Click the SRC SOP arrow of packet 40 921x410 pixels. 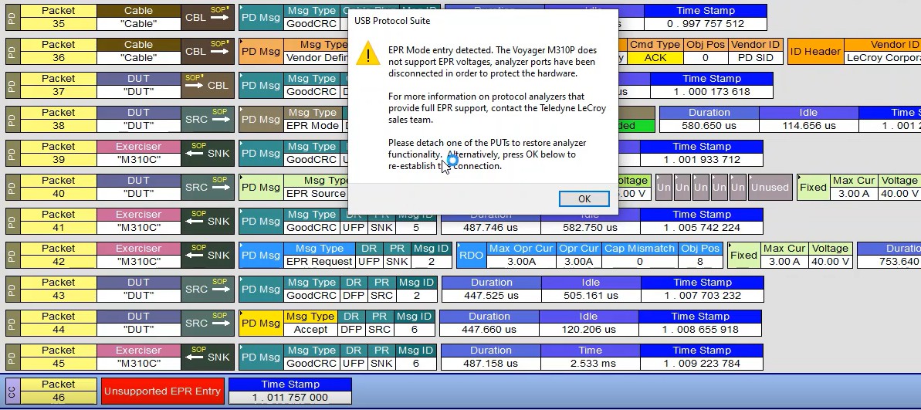208,188
